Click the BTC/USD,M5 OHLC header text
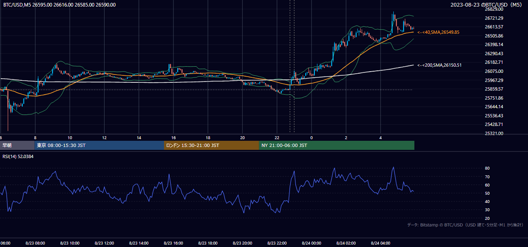This screenshot has height=247, width=528. pos(59,5)
